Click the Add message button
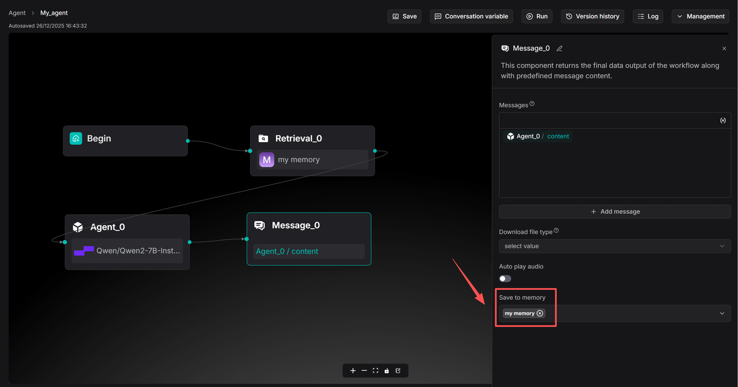 615,211
